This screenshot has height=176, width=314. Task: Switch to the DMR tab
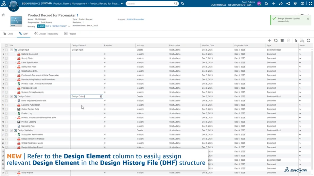click(8, 34)
